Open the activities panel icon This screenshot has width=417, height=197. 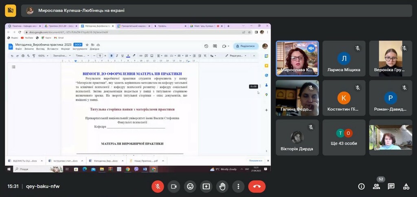[406, 186]
